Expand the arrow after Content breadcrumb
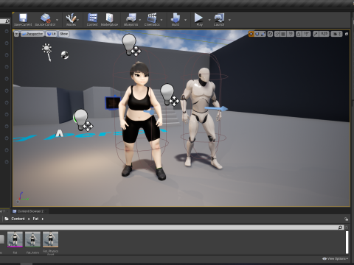354x265 pixels. click(x=29, y=219)
